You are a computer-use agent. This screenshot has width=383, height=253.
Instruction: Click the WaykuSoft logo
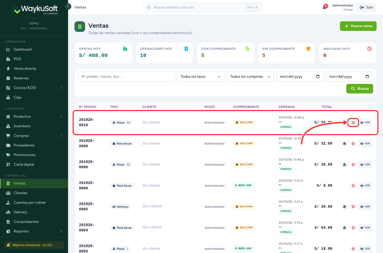34,9
